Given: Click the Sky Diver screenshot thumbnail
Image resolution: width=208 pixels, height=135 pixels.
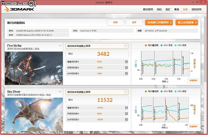Looking at the screenshot, I should coord(34,114).
